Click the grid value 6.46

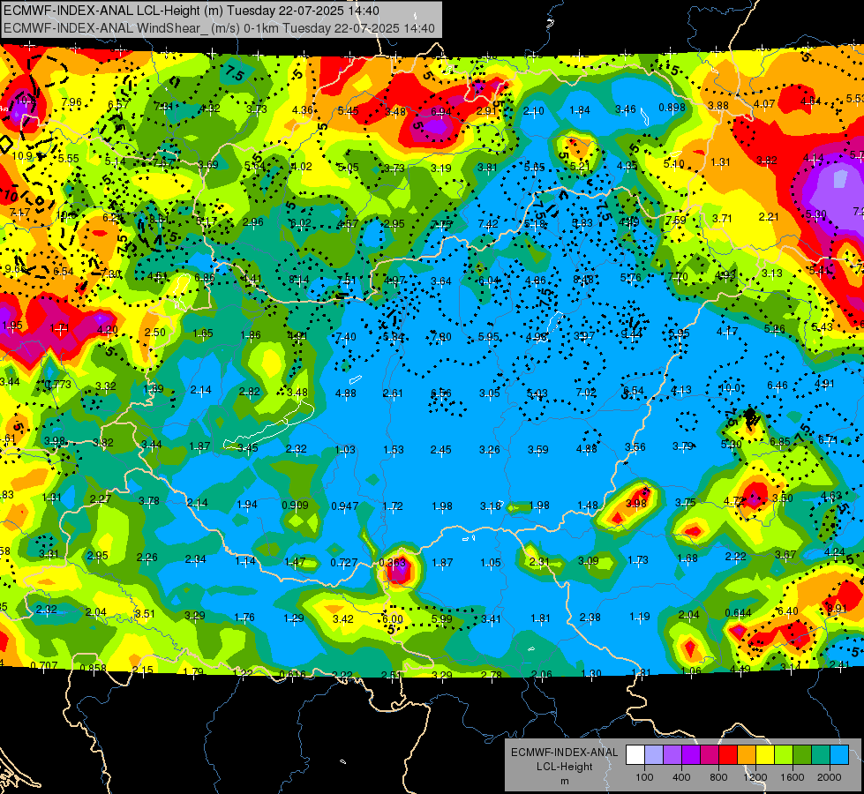click(778, 386)
